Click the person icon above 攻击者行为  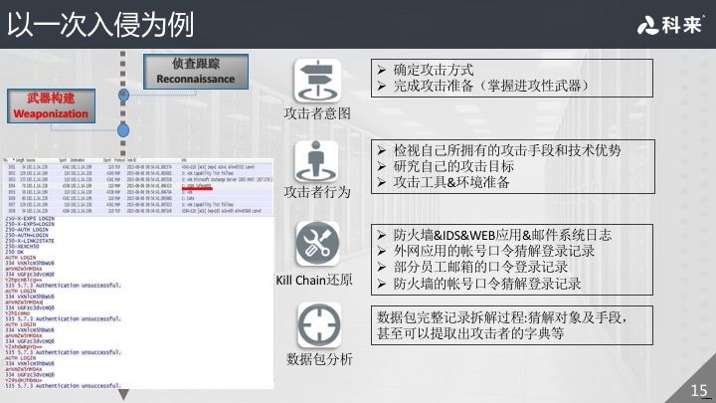point(316,161)
